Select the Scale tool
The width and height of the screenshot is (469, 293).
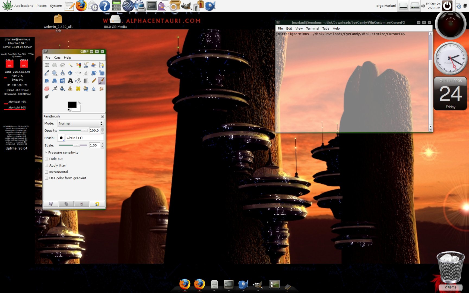(102, 73)
